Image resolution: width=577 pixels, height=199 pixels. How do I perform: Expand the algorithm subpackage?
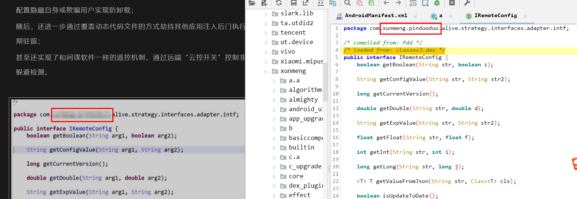coord(274,90)
